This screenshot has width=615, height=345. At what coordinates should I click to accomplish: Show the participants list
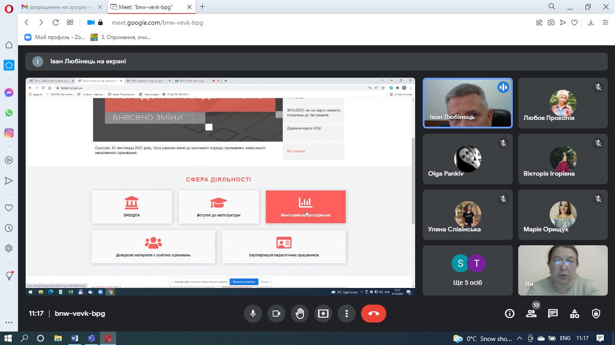click(531, 314)
